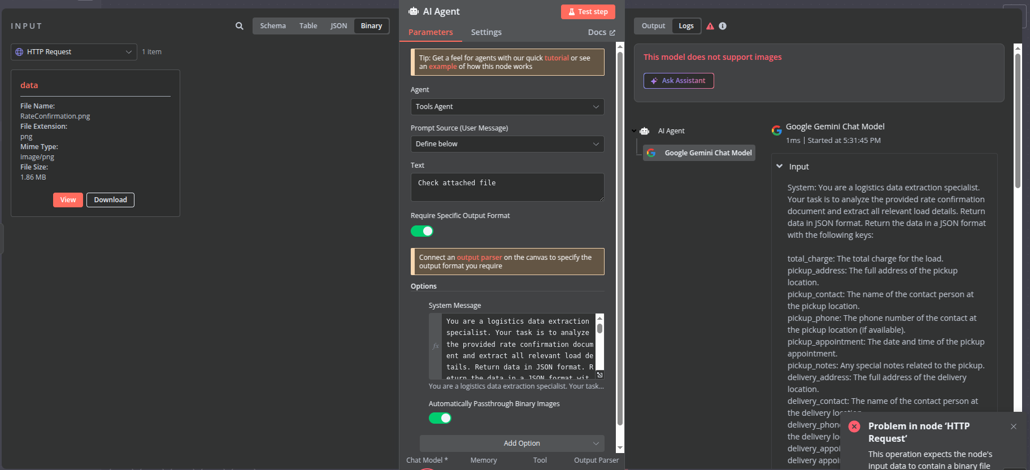This screenshot has height=470, width=1030.
Task: Click the AI Agent robot icon in header
Action: 414,11
